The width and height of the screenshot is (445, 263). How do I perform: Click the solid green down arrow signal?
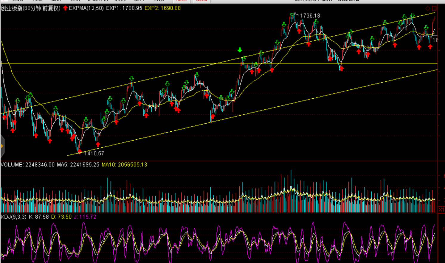[240, 50]
